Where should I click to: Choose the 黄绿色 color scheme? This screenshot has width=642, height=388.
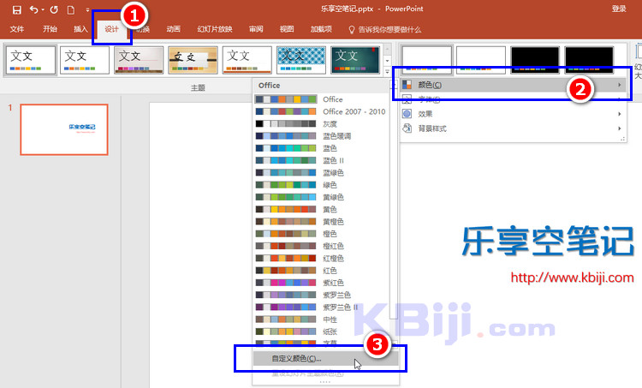[321, 197]
